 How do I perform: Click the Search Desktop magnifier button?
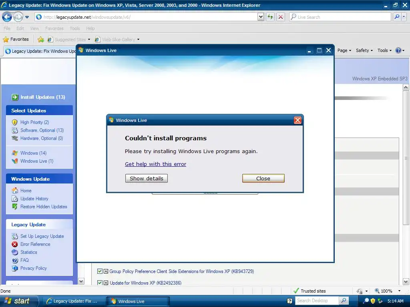click(x=344, y=301)
